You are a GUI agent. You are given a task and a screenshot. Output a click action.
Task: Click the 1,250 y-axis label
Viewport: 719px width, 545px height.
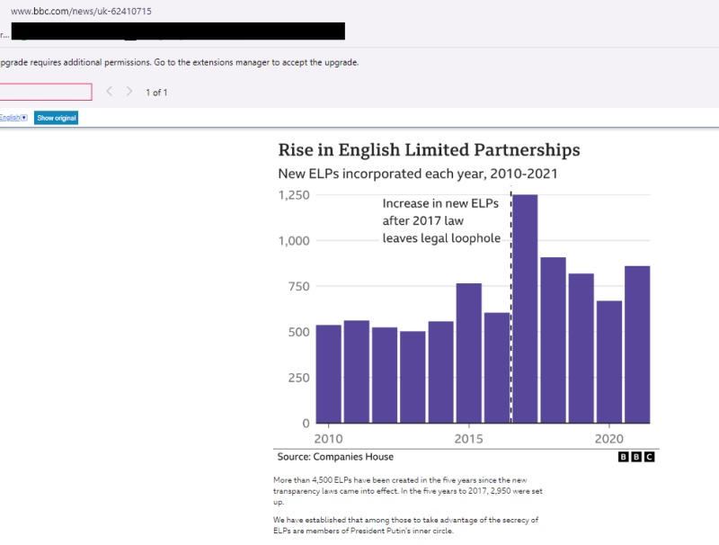point(294,195)
